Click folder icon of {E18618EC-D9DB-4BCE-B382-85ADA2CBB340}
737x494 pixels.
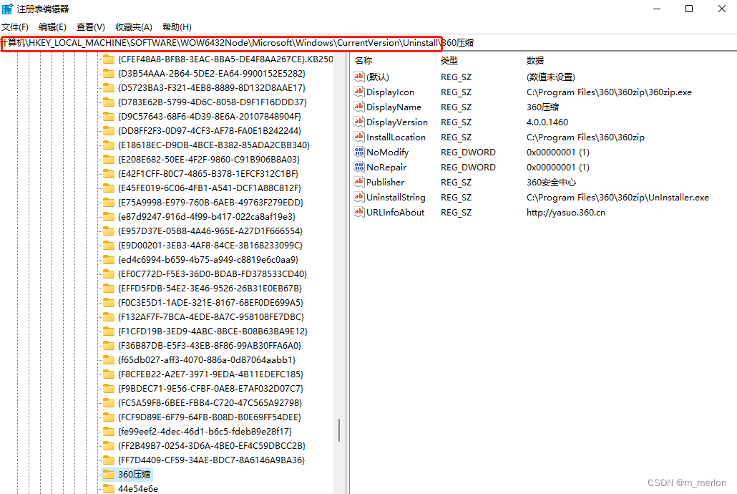coord(109,145)
